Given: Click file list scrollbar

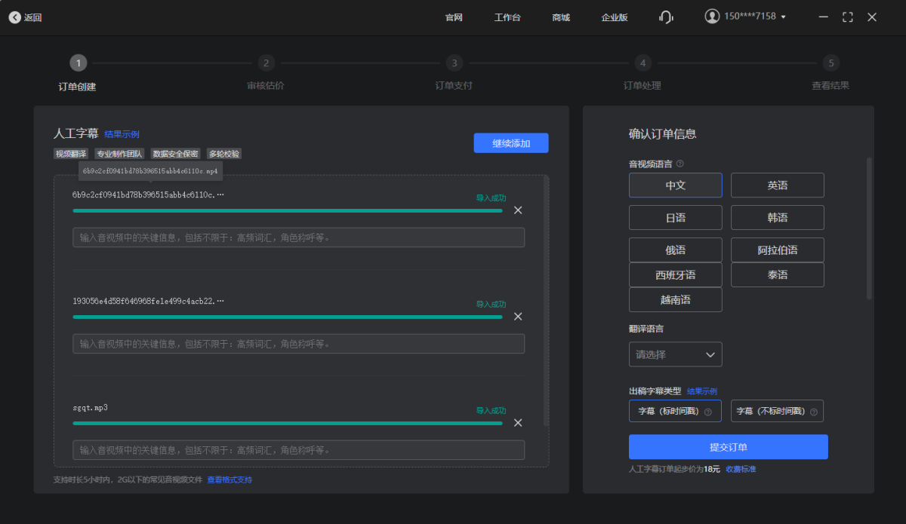Looking at the screenshot, I should pos(546,302).
